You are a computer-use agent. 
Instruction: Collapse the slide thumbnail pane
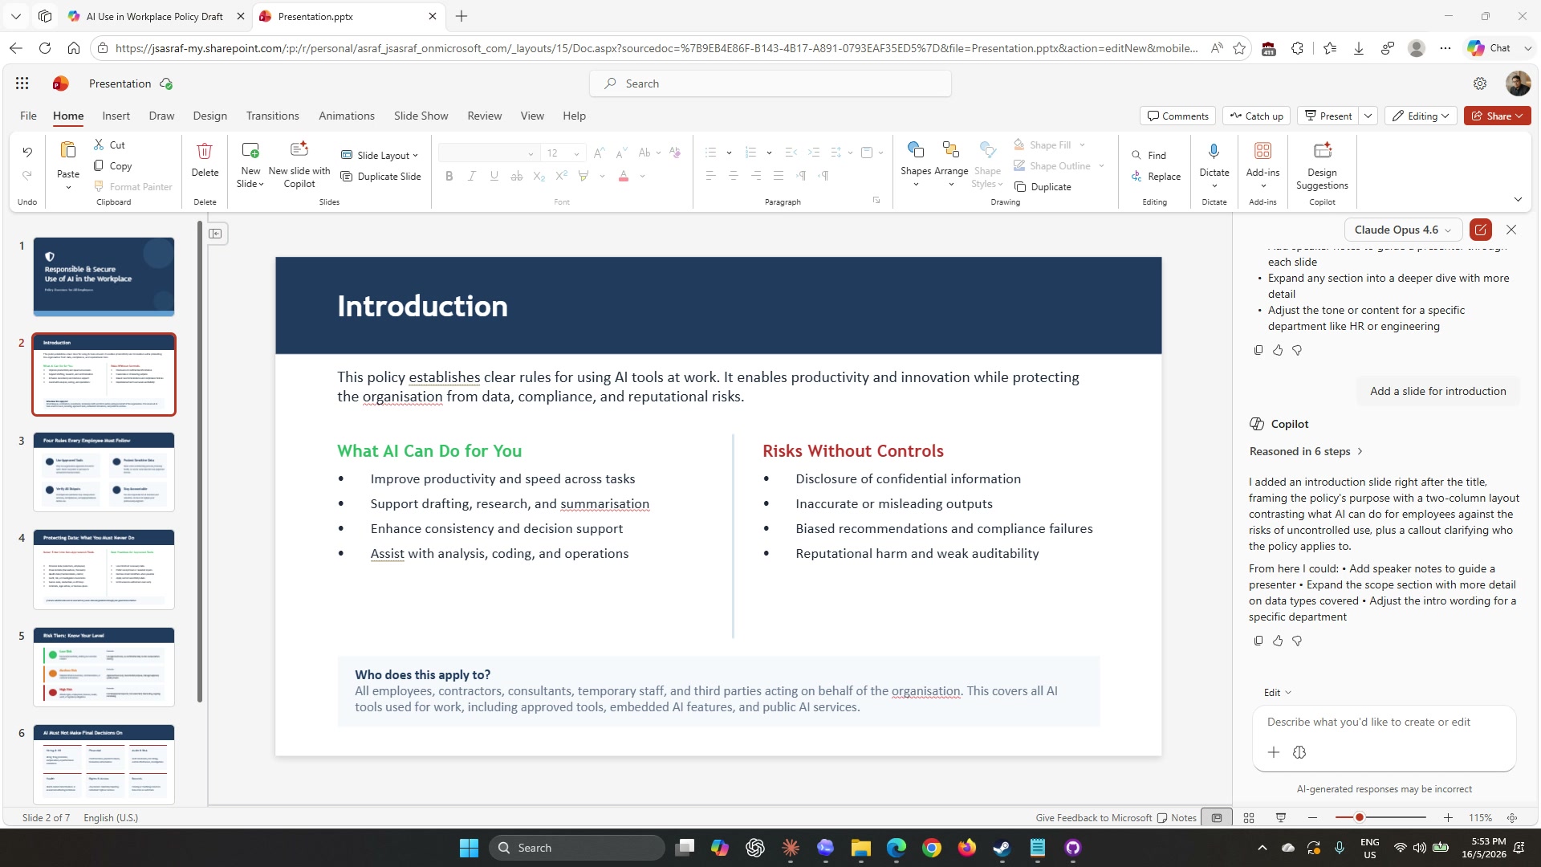216,234
